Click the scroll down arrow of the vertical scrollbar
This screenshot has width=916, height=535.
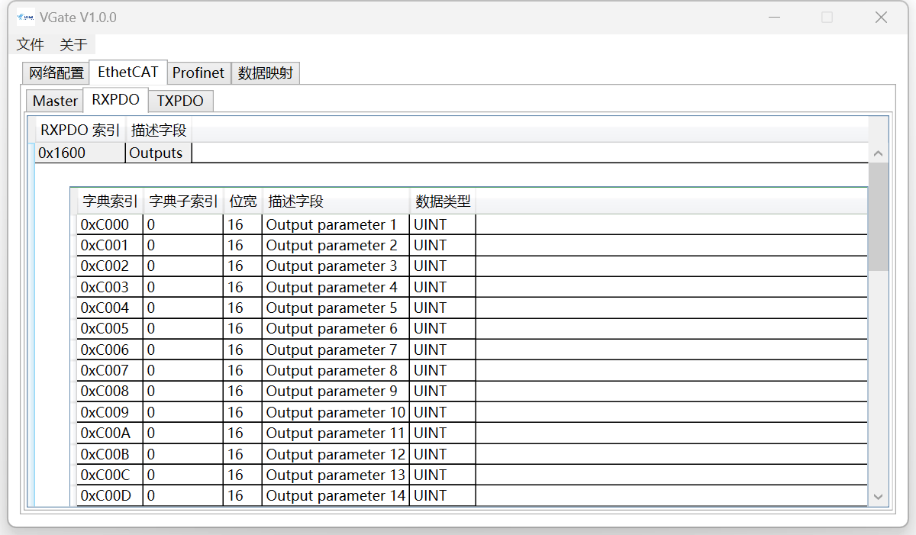(x=878, y=497)
